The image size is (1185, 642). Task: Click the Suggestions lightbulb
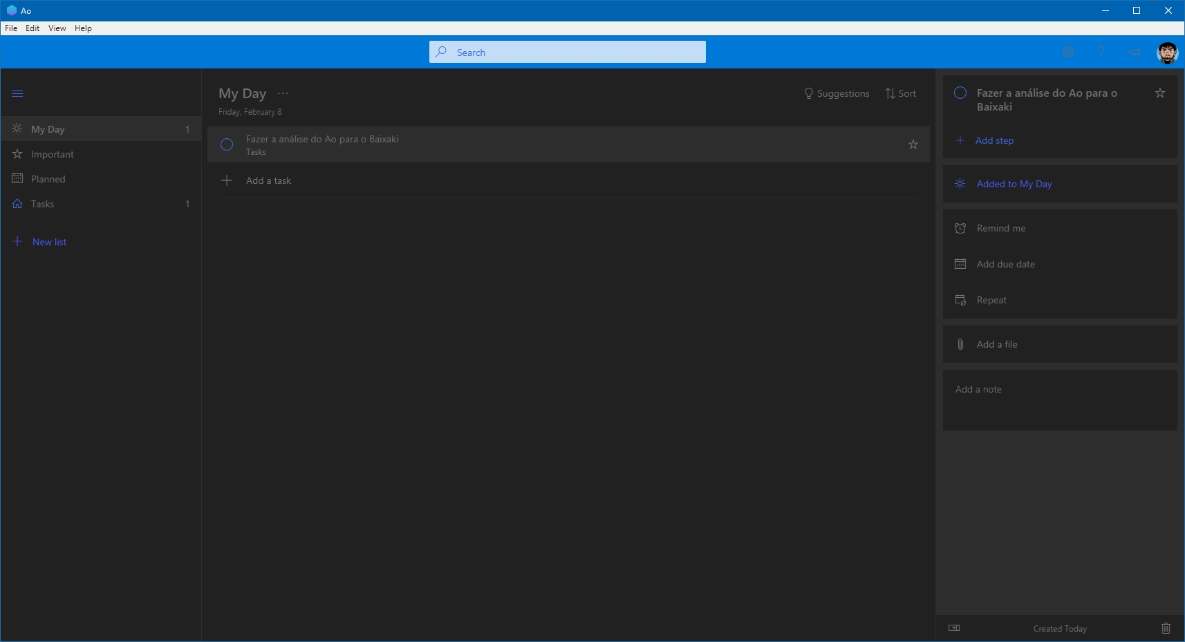tap(837, 93)
